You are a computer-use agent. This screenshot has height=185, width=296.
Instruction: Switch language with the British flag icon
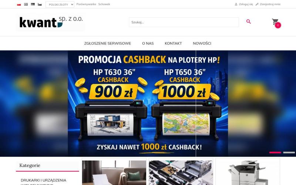click(26, 4)
